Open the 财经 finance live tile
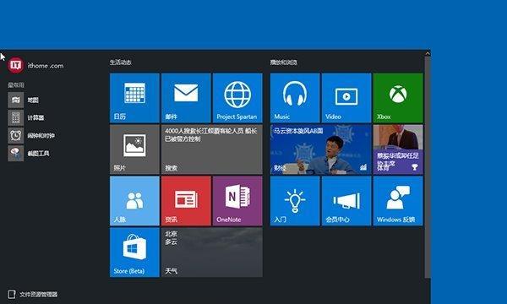This screenshot has height=304, width=507. point(321,149)
